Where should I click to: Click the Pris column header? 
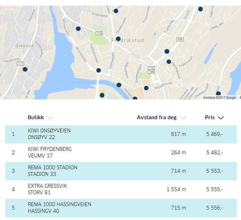pyautogui.click(x=210, y=117)
